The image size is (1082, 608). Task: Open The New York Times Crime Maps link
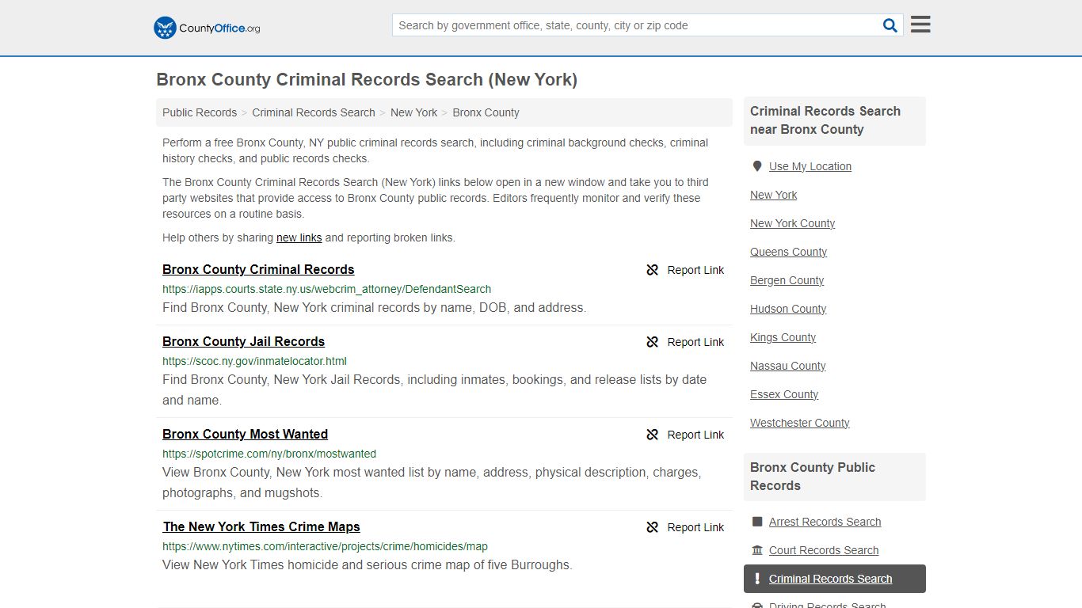click(x=261, y=526)
